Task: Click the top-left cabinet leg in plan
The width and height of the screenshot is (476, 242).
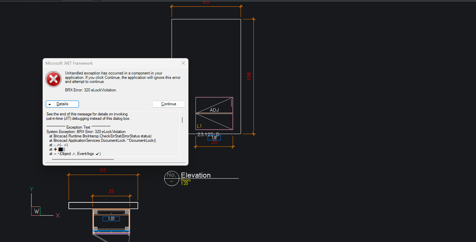Action: [96, 212]
